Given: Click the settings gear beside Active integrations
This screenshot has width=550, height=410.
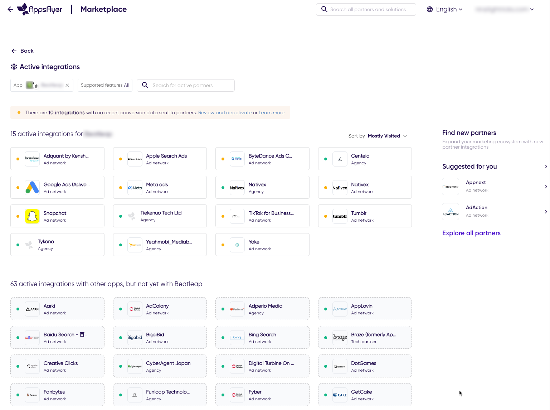Looking at the screenshot, I should (x=14, y=67).
